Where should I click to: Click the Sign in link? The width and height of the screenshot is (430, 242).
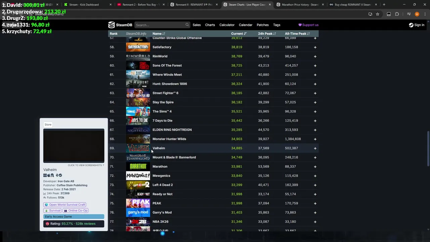(419, 25)
